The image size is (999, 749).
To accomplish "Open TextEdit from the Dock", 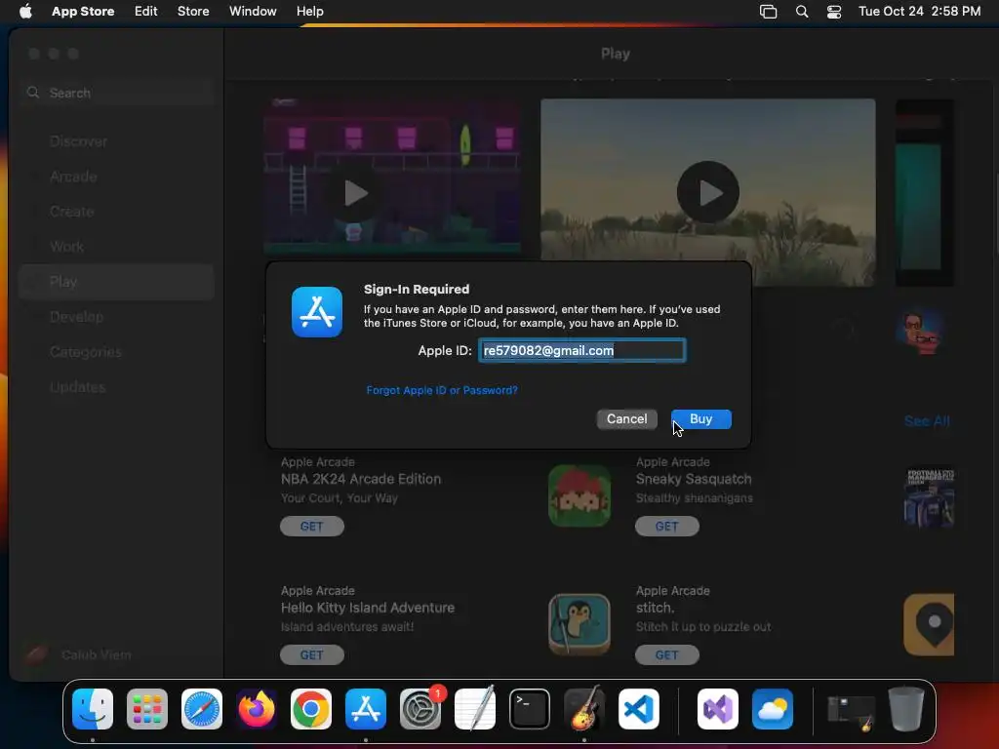I will (x=475, y=709).
